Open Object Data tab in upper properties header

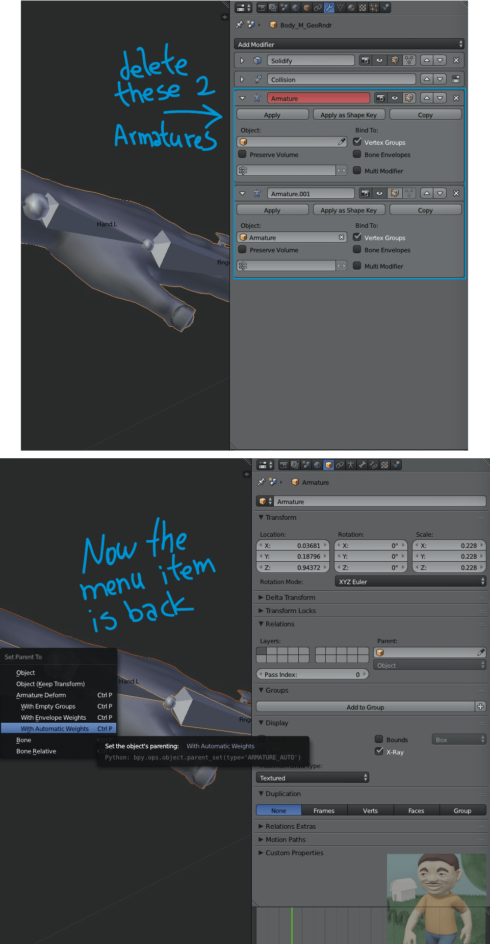[340, 8]
